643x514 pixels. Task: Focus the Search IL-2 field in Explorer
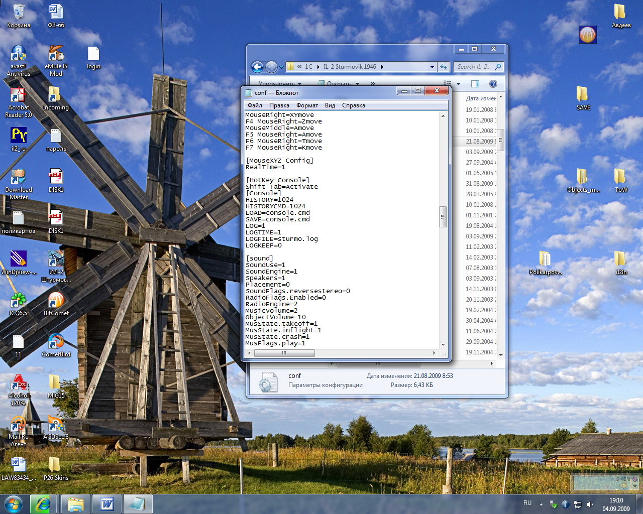pos(479,67)
